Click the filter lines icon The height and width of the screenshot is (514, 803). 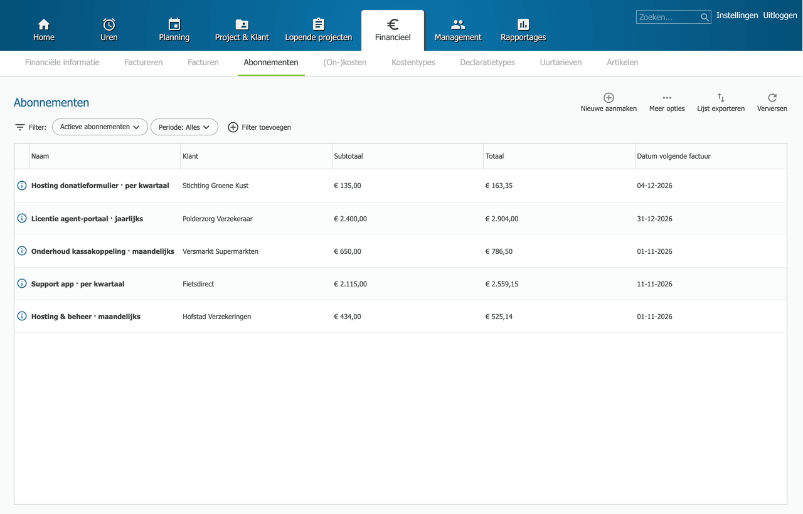coord(20,127)
